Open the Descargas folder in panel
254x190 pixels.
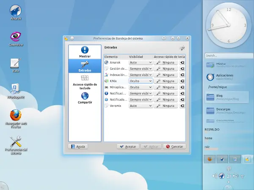click(x=227, y=111)
